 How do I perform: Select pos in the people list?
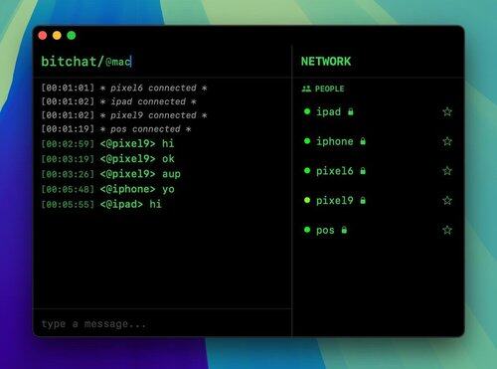click(x=325, y=230)
